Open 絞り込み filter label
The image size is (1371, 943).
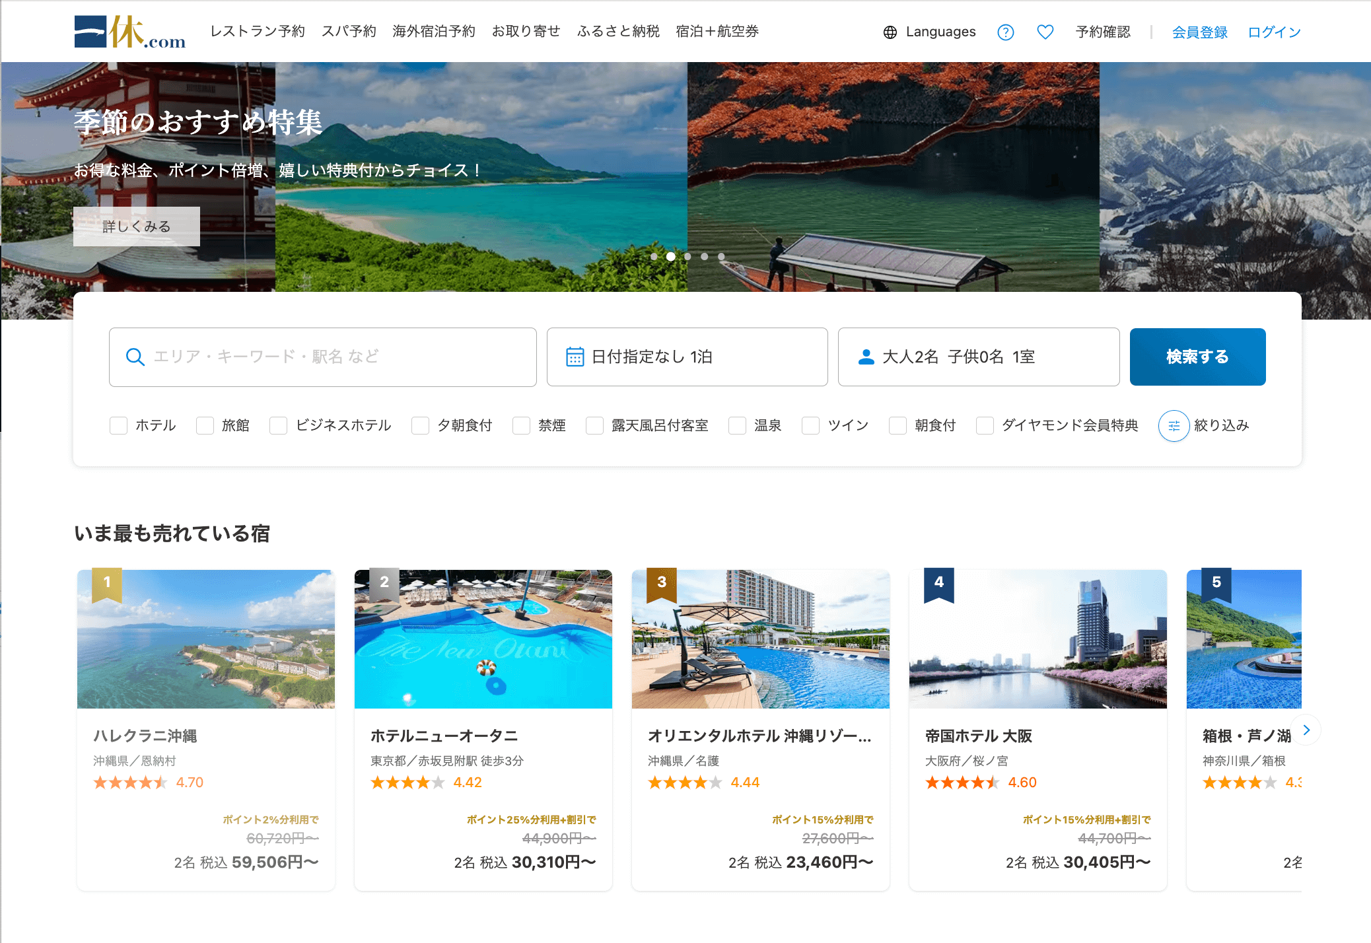point(1222,426)
